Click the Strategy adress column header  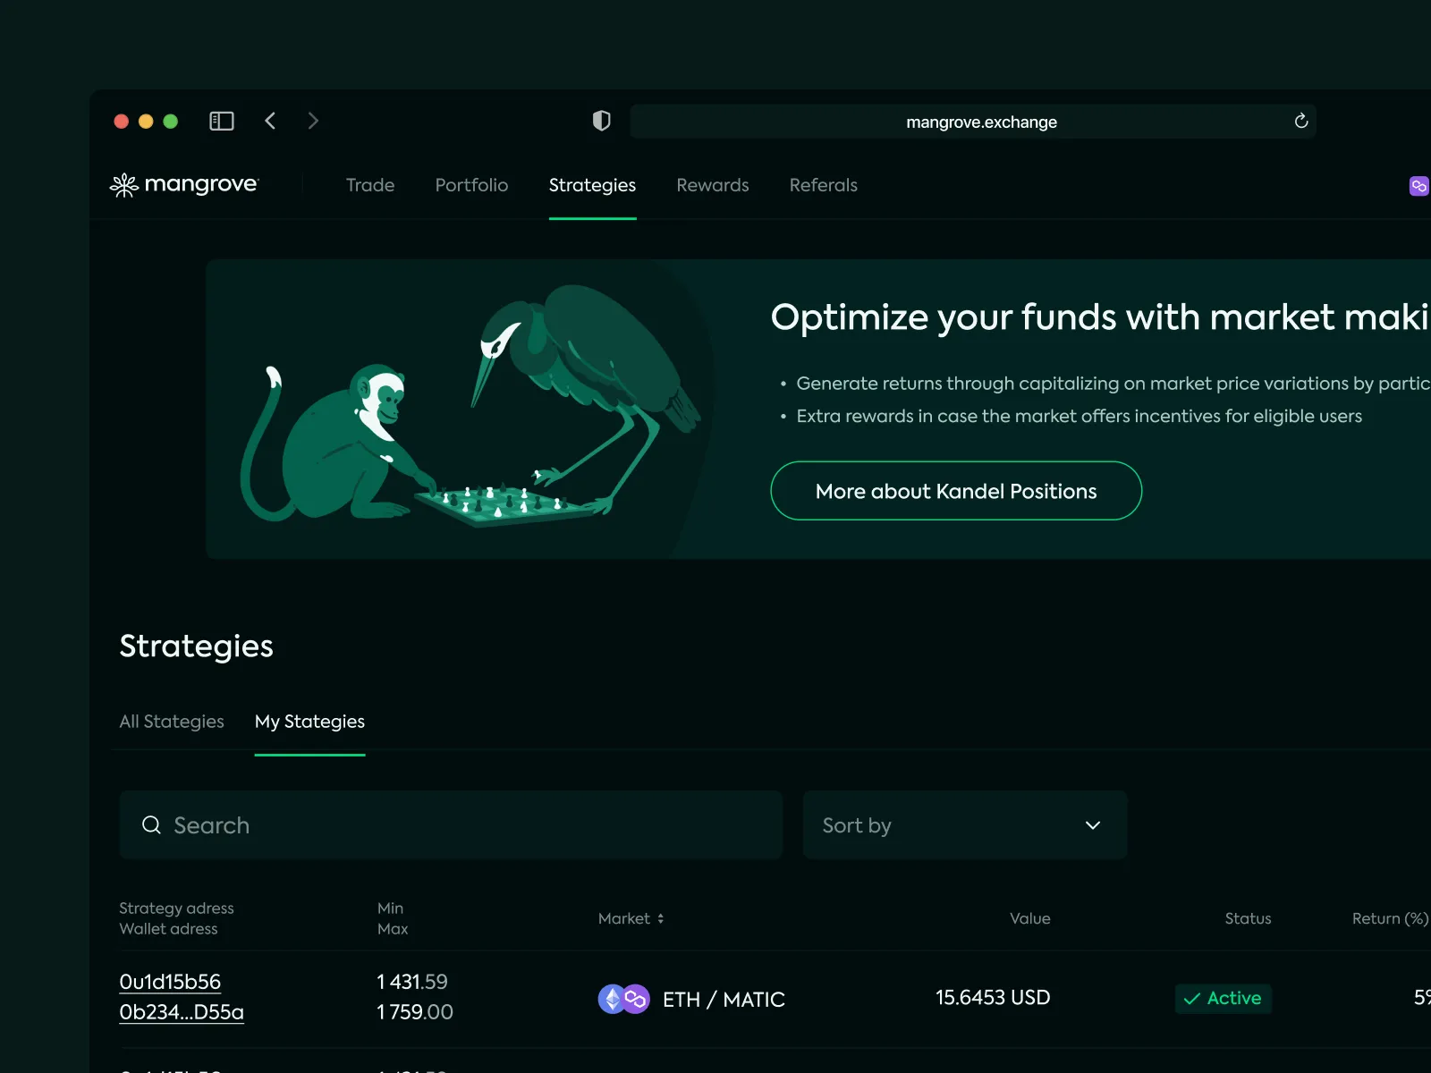click(176, 908)
